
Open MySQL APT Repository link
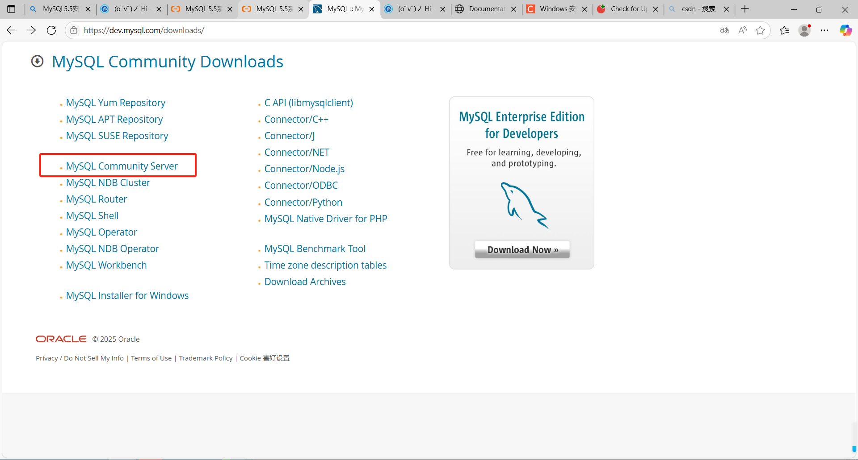click(114, 119)
